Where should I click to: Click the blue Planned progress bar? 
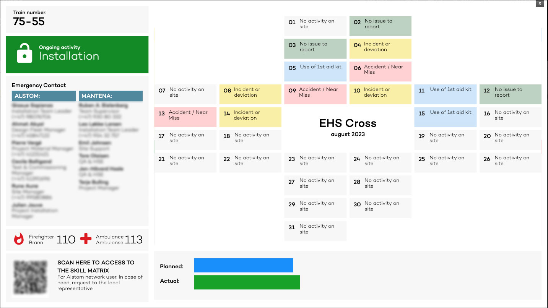click(243, 266)
